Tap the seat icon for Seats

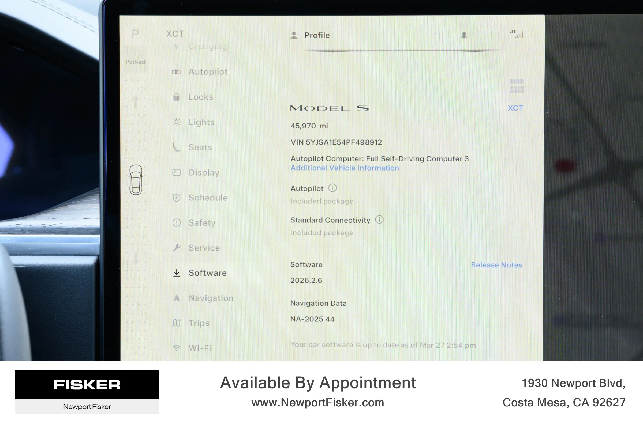coord(177,147)
